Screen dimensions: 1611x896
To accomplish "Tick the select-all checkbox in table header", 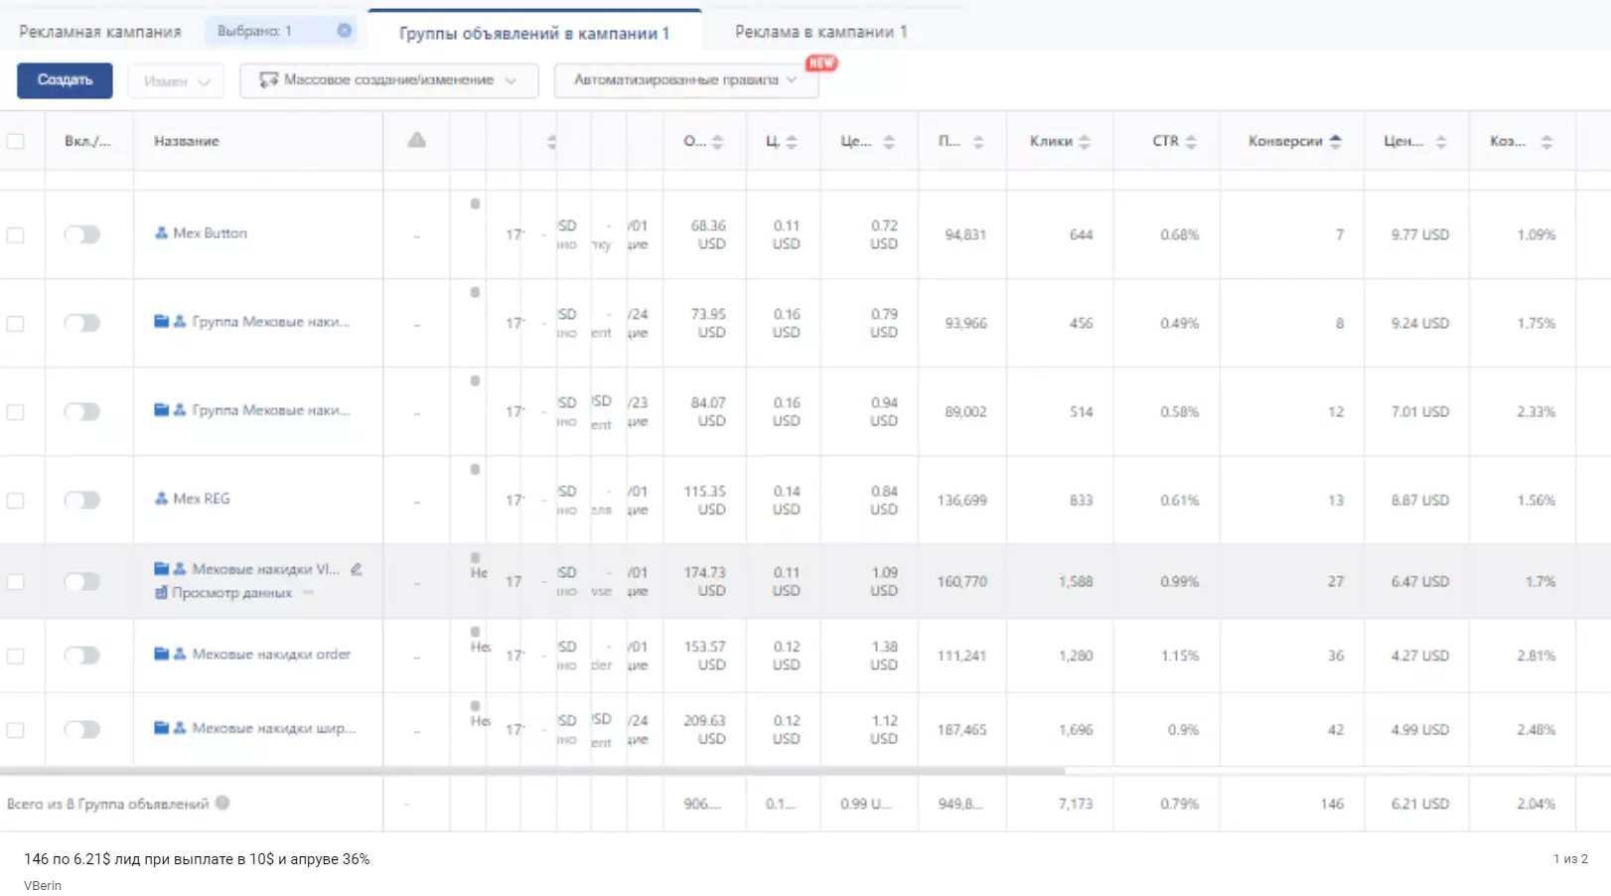I will coord(16,141).
